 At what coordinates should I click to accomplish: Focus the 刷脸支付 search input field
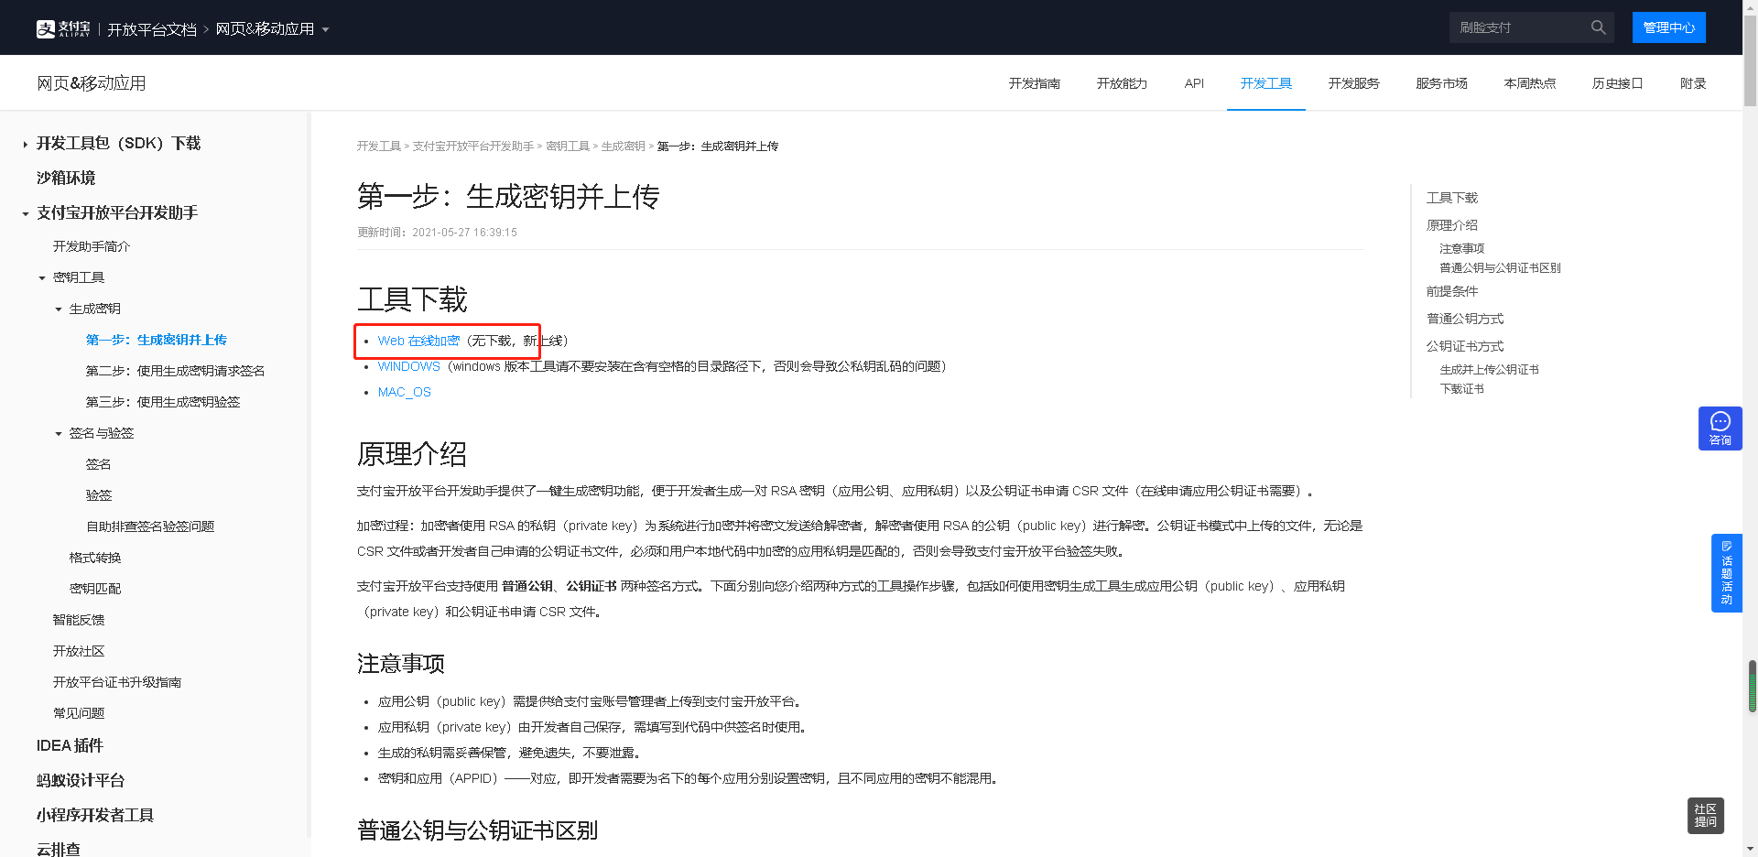click(x=1518, y=27)
